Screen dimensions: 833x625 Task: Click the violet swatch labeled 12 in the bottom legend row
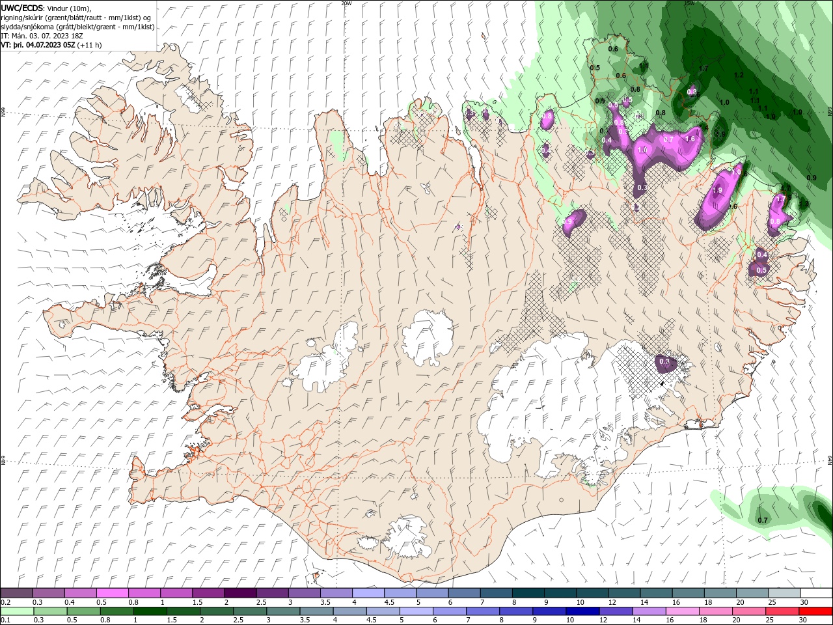tap(614, 611)
